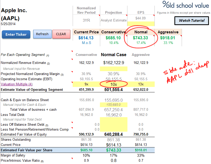Open the Watch Tutorial button
The width and height of the screenshot is (211, 164).
click(x=192, y=21)
